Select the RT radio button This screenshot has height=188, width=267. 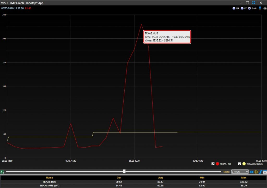(242, 8)
